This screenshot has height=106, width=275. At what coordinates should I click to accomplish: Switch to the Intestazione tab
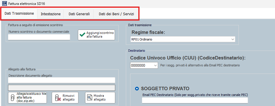pyautogui.click(x=51, y=14)
